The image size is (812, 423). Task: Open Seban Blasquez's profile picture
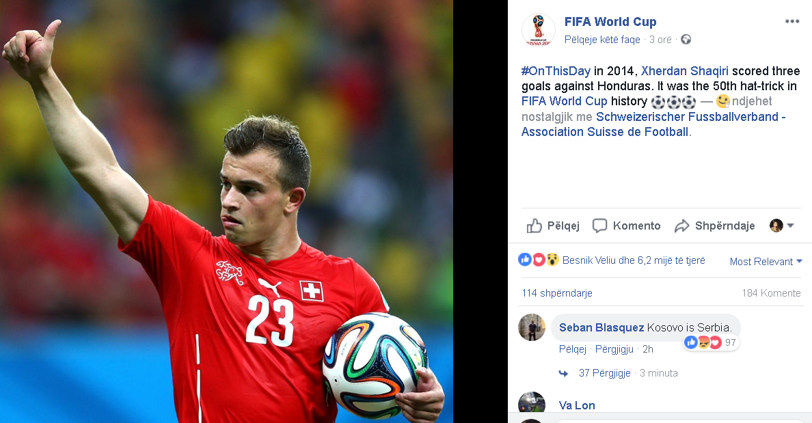(x=532, y=327)
